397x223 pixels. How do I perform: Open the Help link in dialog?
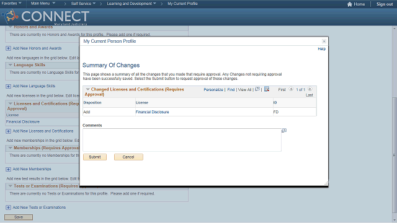[321, 49]
